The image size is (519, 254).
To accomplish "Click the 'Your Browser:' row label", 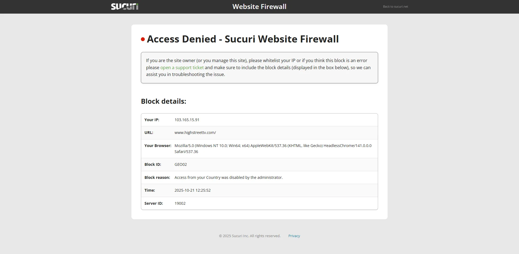I will 158,146.
